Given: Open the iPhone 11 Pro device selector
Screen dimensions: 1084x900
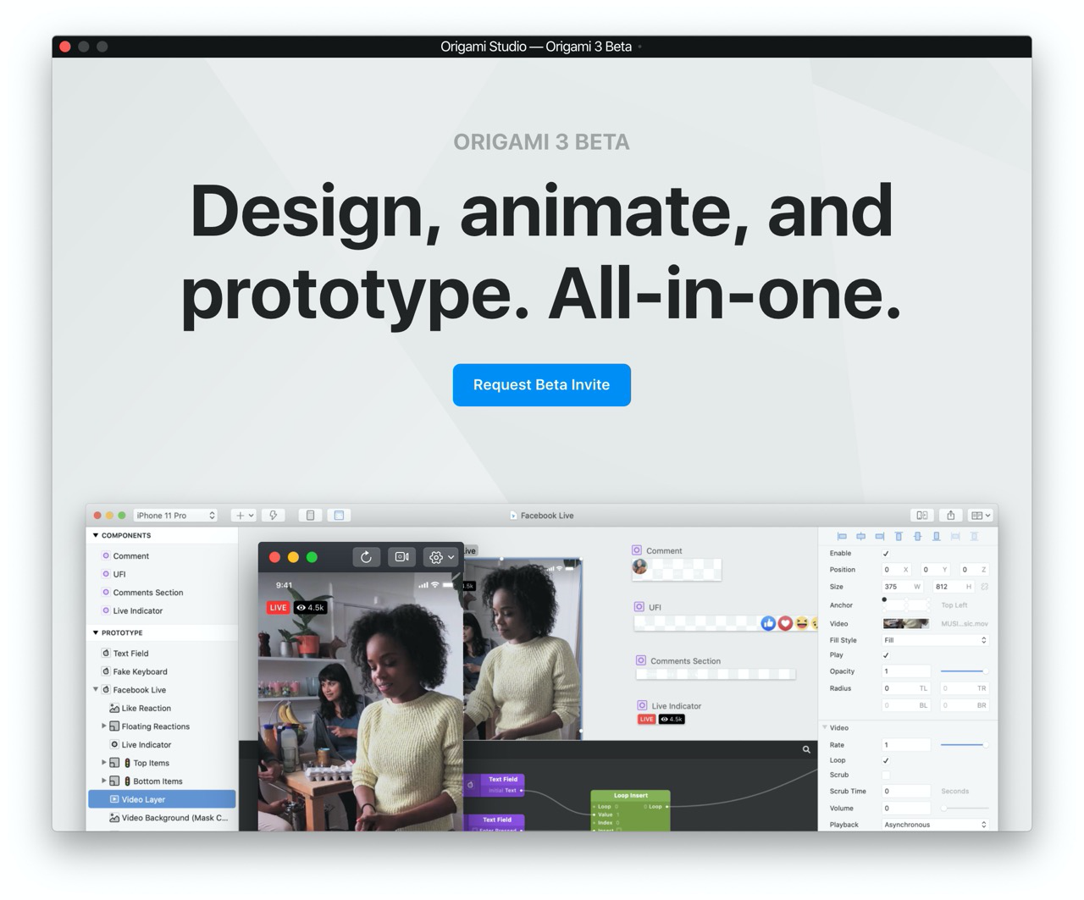Looking at the screenshot, I should coord(175,515).
